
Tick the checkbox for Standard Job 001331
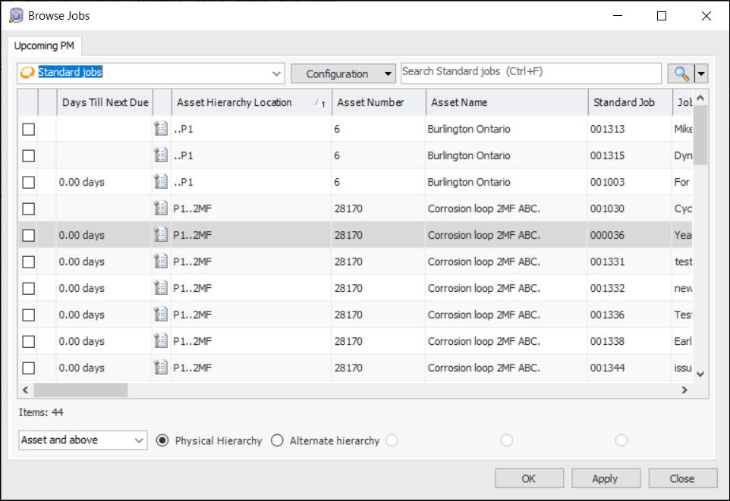[x=29, y=262]
